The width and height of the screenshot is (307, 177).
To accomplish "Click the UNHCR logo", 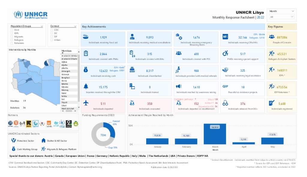I will (x=31, y=15).
